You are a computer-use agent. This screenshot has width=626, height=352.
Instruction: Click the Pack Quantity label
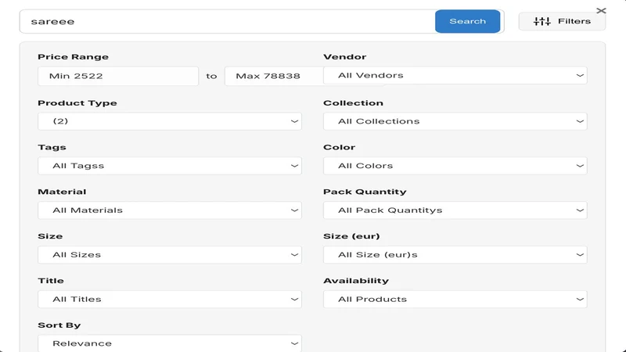coord(365,192)
